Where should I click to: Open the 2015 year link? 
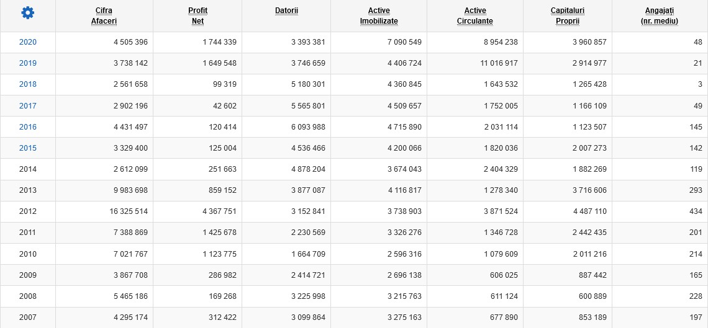[x=28, y=148]
